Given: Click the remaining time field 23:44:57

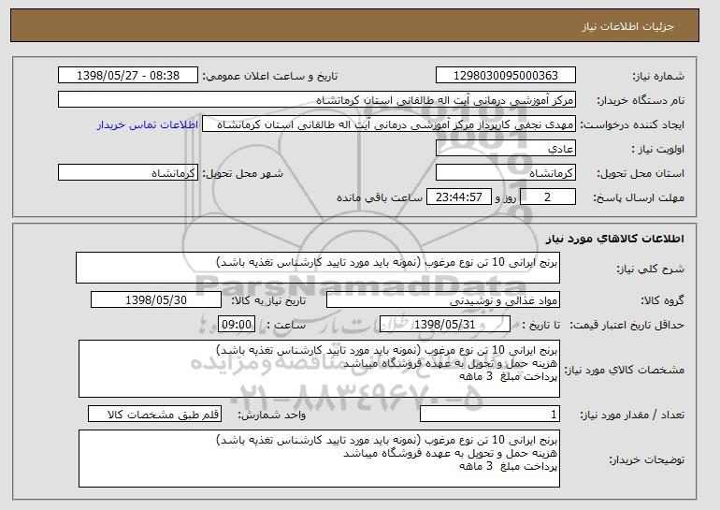Looking at the screenshot, I should (459, 197).
